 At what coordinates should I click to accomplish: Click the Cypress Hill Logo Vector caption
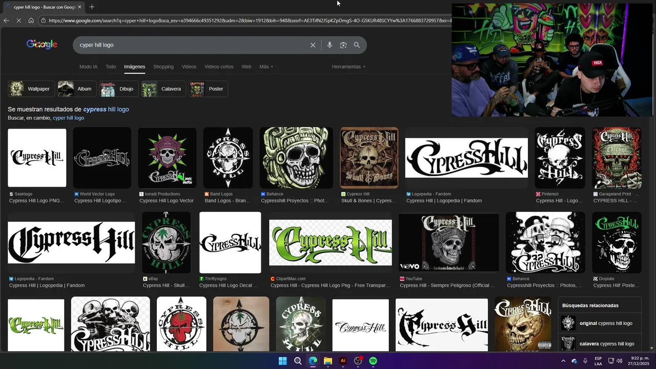(167, 201)
